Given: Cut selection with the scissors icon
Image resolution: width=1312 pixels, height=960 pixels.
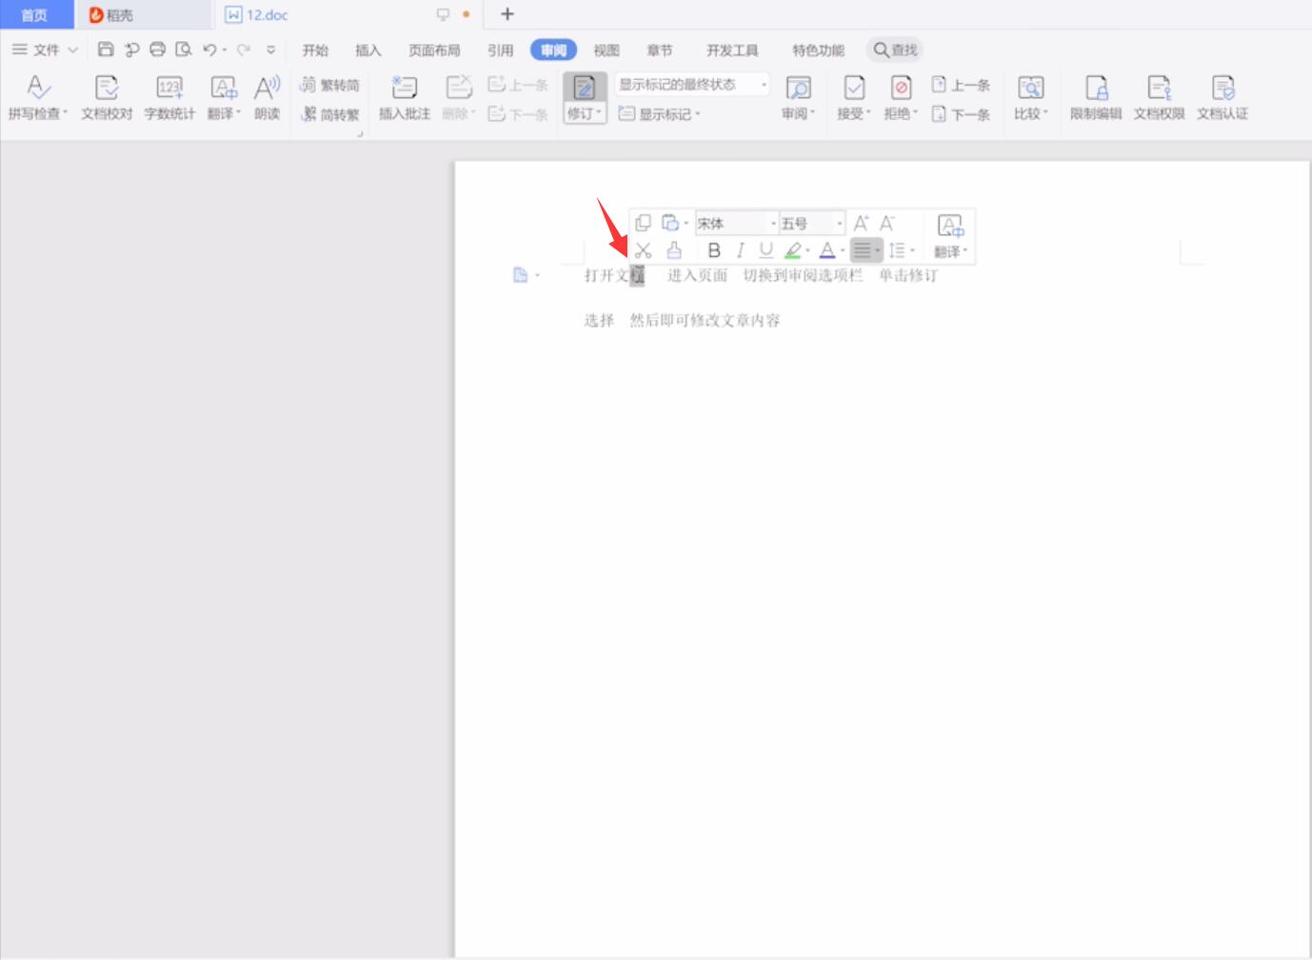Looking at the screenshot, I should click(x=644, y=250).
